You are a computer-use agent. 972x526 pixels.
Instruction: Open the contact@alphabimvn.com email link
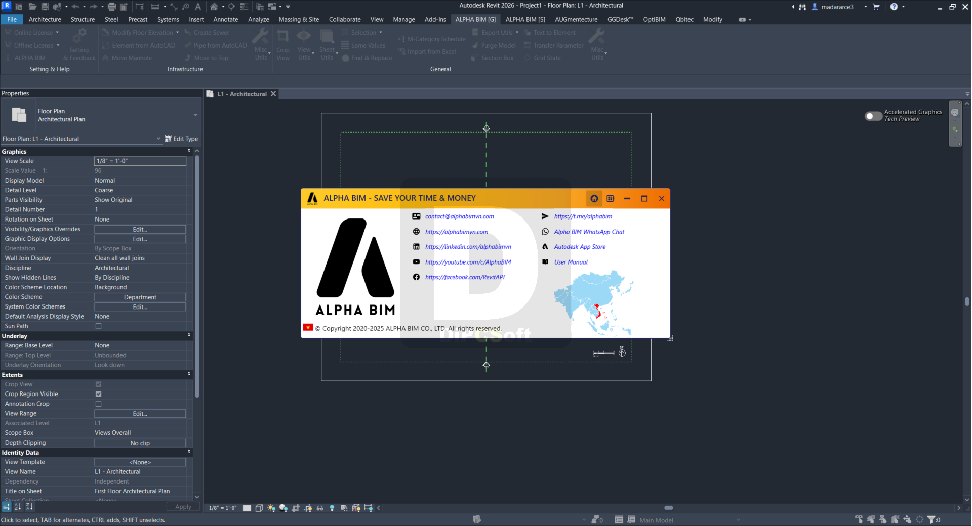tap(460, 216)
